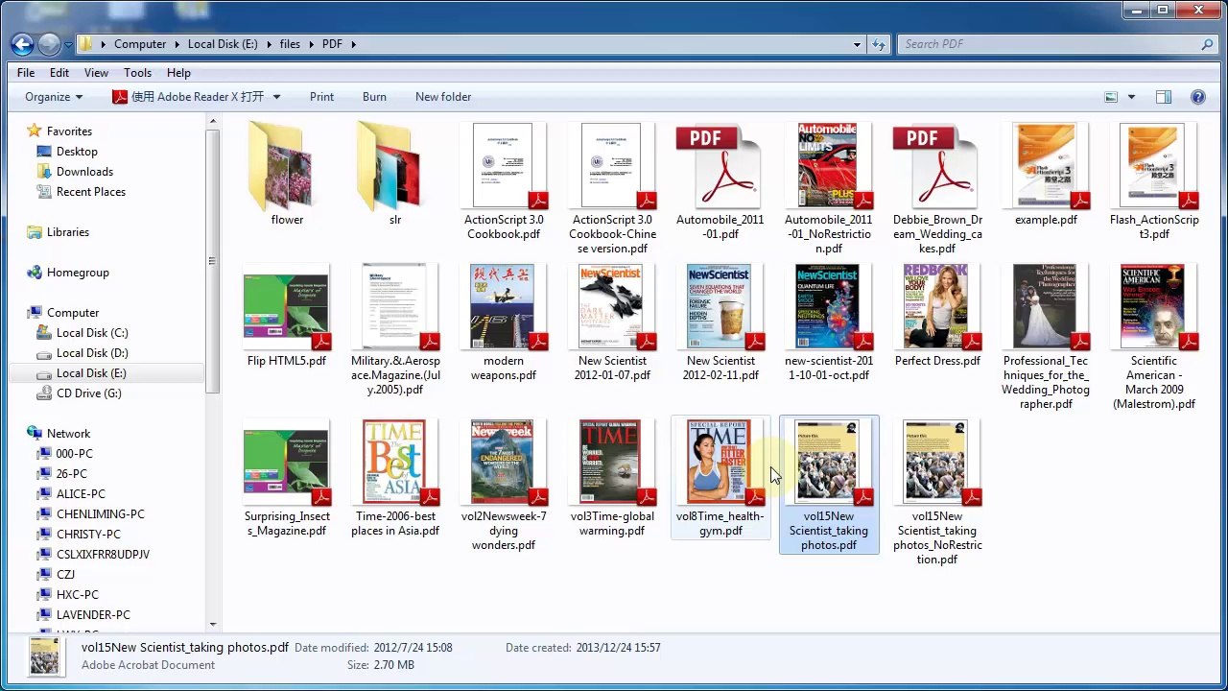1228x691 pixels.
Task: Expand dropdown after Local Disk (E:) breadcrumb
Action: (x=268, y=44)
